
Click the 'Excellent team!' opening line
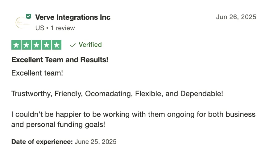click(x=37, y=73)
